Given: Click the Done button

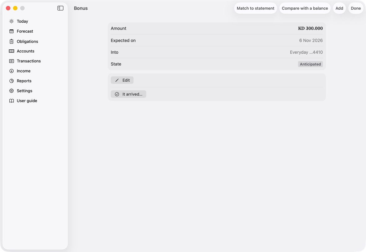Looking at the screenshot, I should 356,8.
